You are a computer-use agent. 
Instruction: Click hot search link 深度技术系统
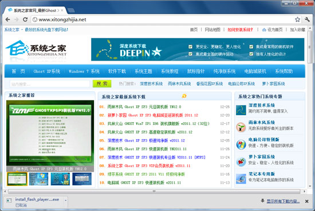151,84
